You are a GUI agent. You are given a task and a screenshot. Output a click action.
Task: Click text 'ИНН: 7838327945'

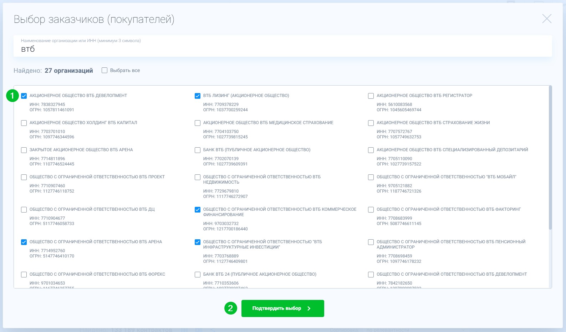tap(47, 104)
